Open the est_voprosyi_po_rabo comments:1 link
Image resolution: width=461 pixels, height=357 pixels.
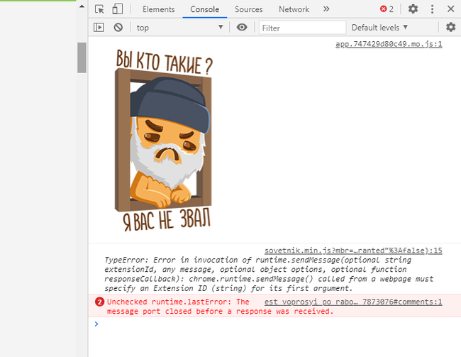click(352, 302)
